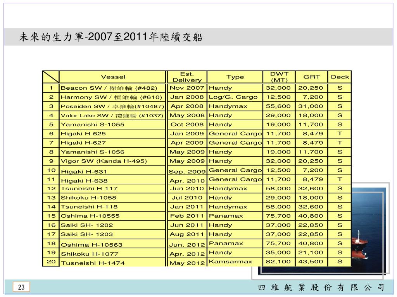Click the company name footer text 四維航業股份有限公司

click(x=321, y=287)
